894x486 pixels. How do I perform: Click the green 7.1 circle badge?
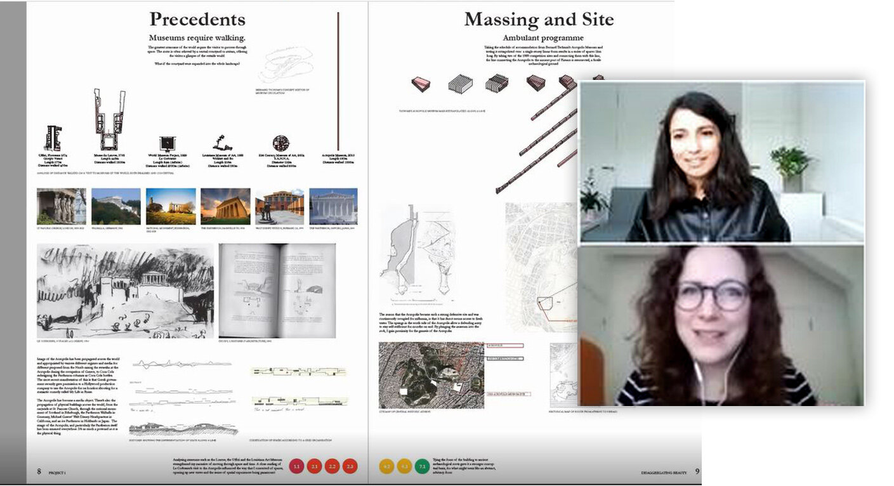coord(422,466)
